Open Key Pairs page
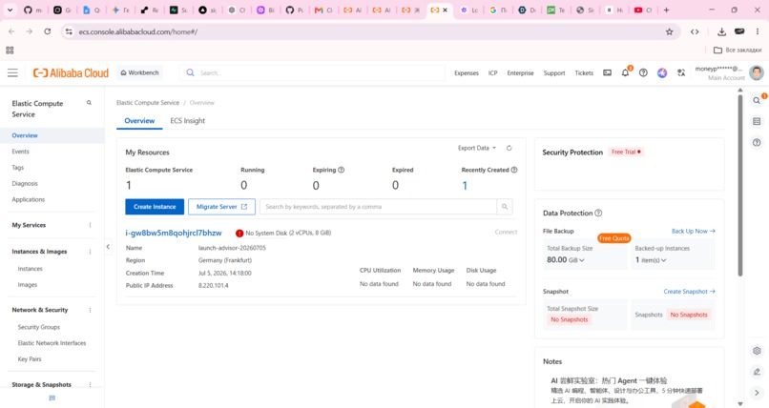The height and width of the screenshot is (408, 769). 30,359
